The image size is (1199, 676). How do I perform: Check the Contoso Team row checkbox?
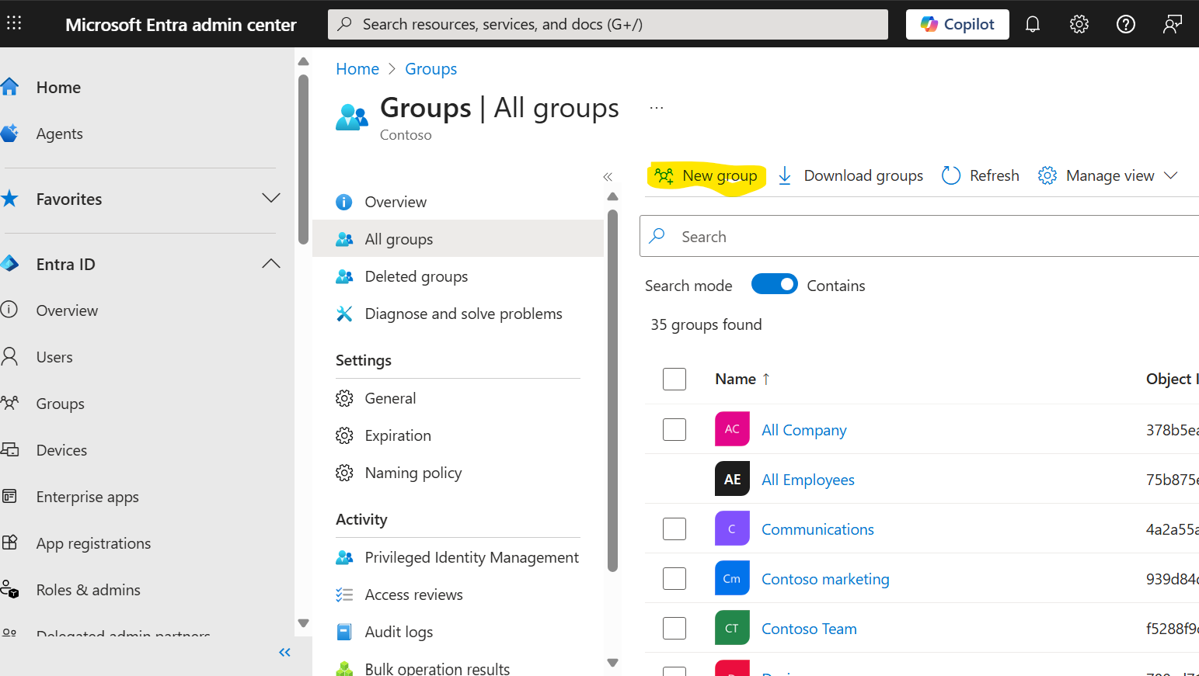click(674, 628)
